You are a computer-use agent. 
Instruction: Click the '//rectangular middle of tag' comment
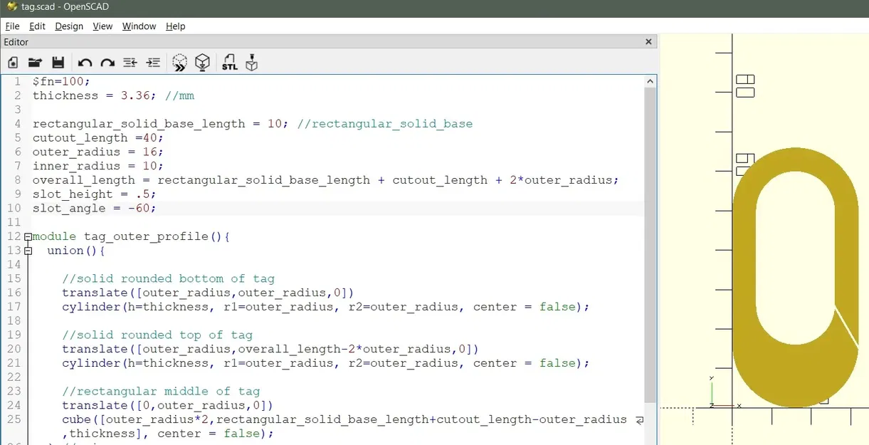point(161,391)
